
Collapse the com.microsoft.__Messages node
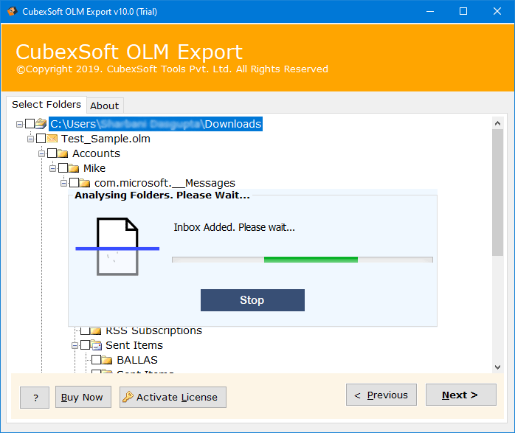coord(63,183)
